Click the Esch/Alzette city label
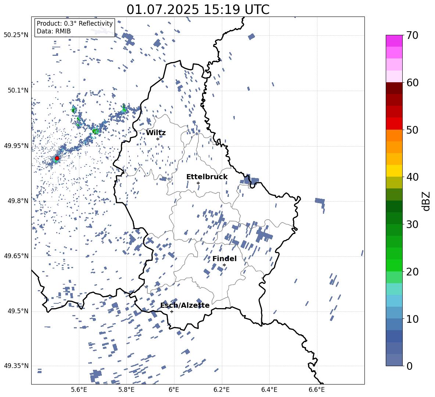The height and width of the screenshot is (397, 435). click(185, 305)
